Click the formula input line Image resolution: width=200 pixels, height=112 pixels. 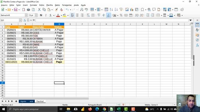point(112,20)
